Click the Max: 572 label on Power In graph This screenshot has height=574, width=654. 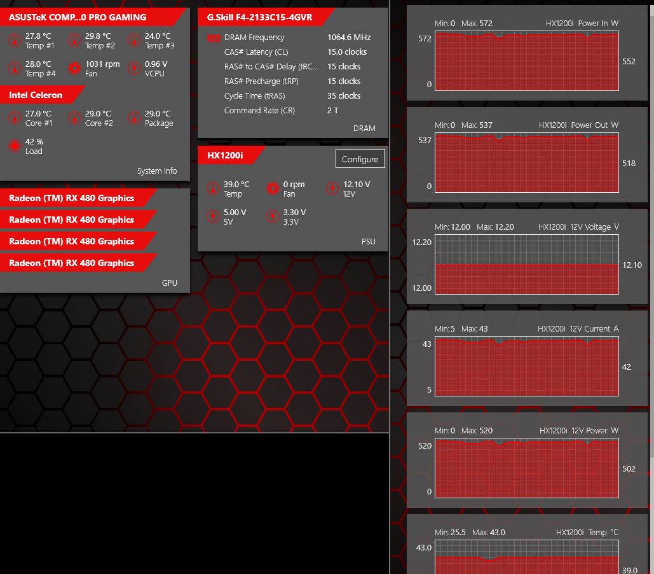click(x=477, y=24)
